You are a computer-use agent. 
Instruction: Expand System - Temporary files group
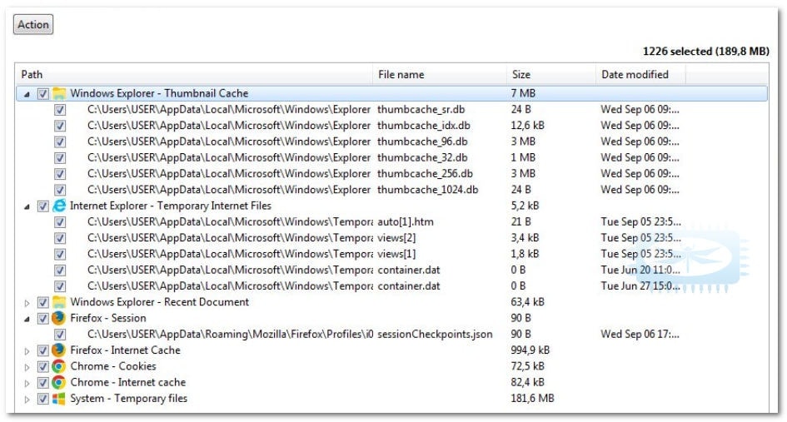(27, 399)
